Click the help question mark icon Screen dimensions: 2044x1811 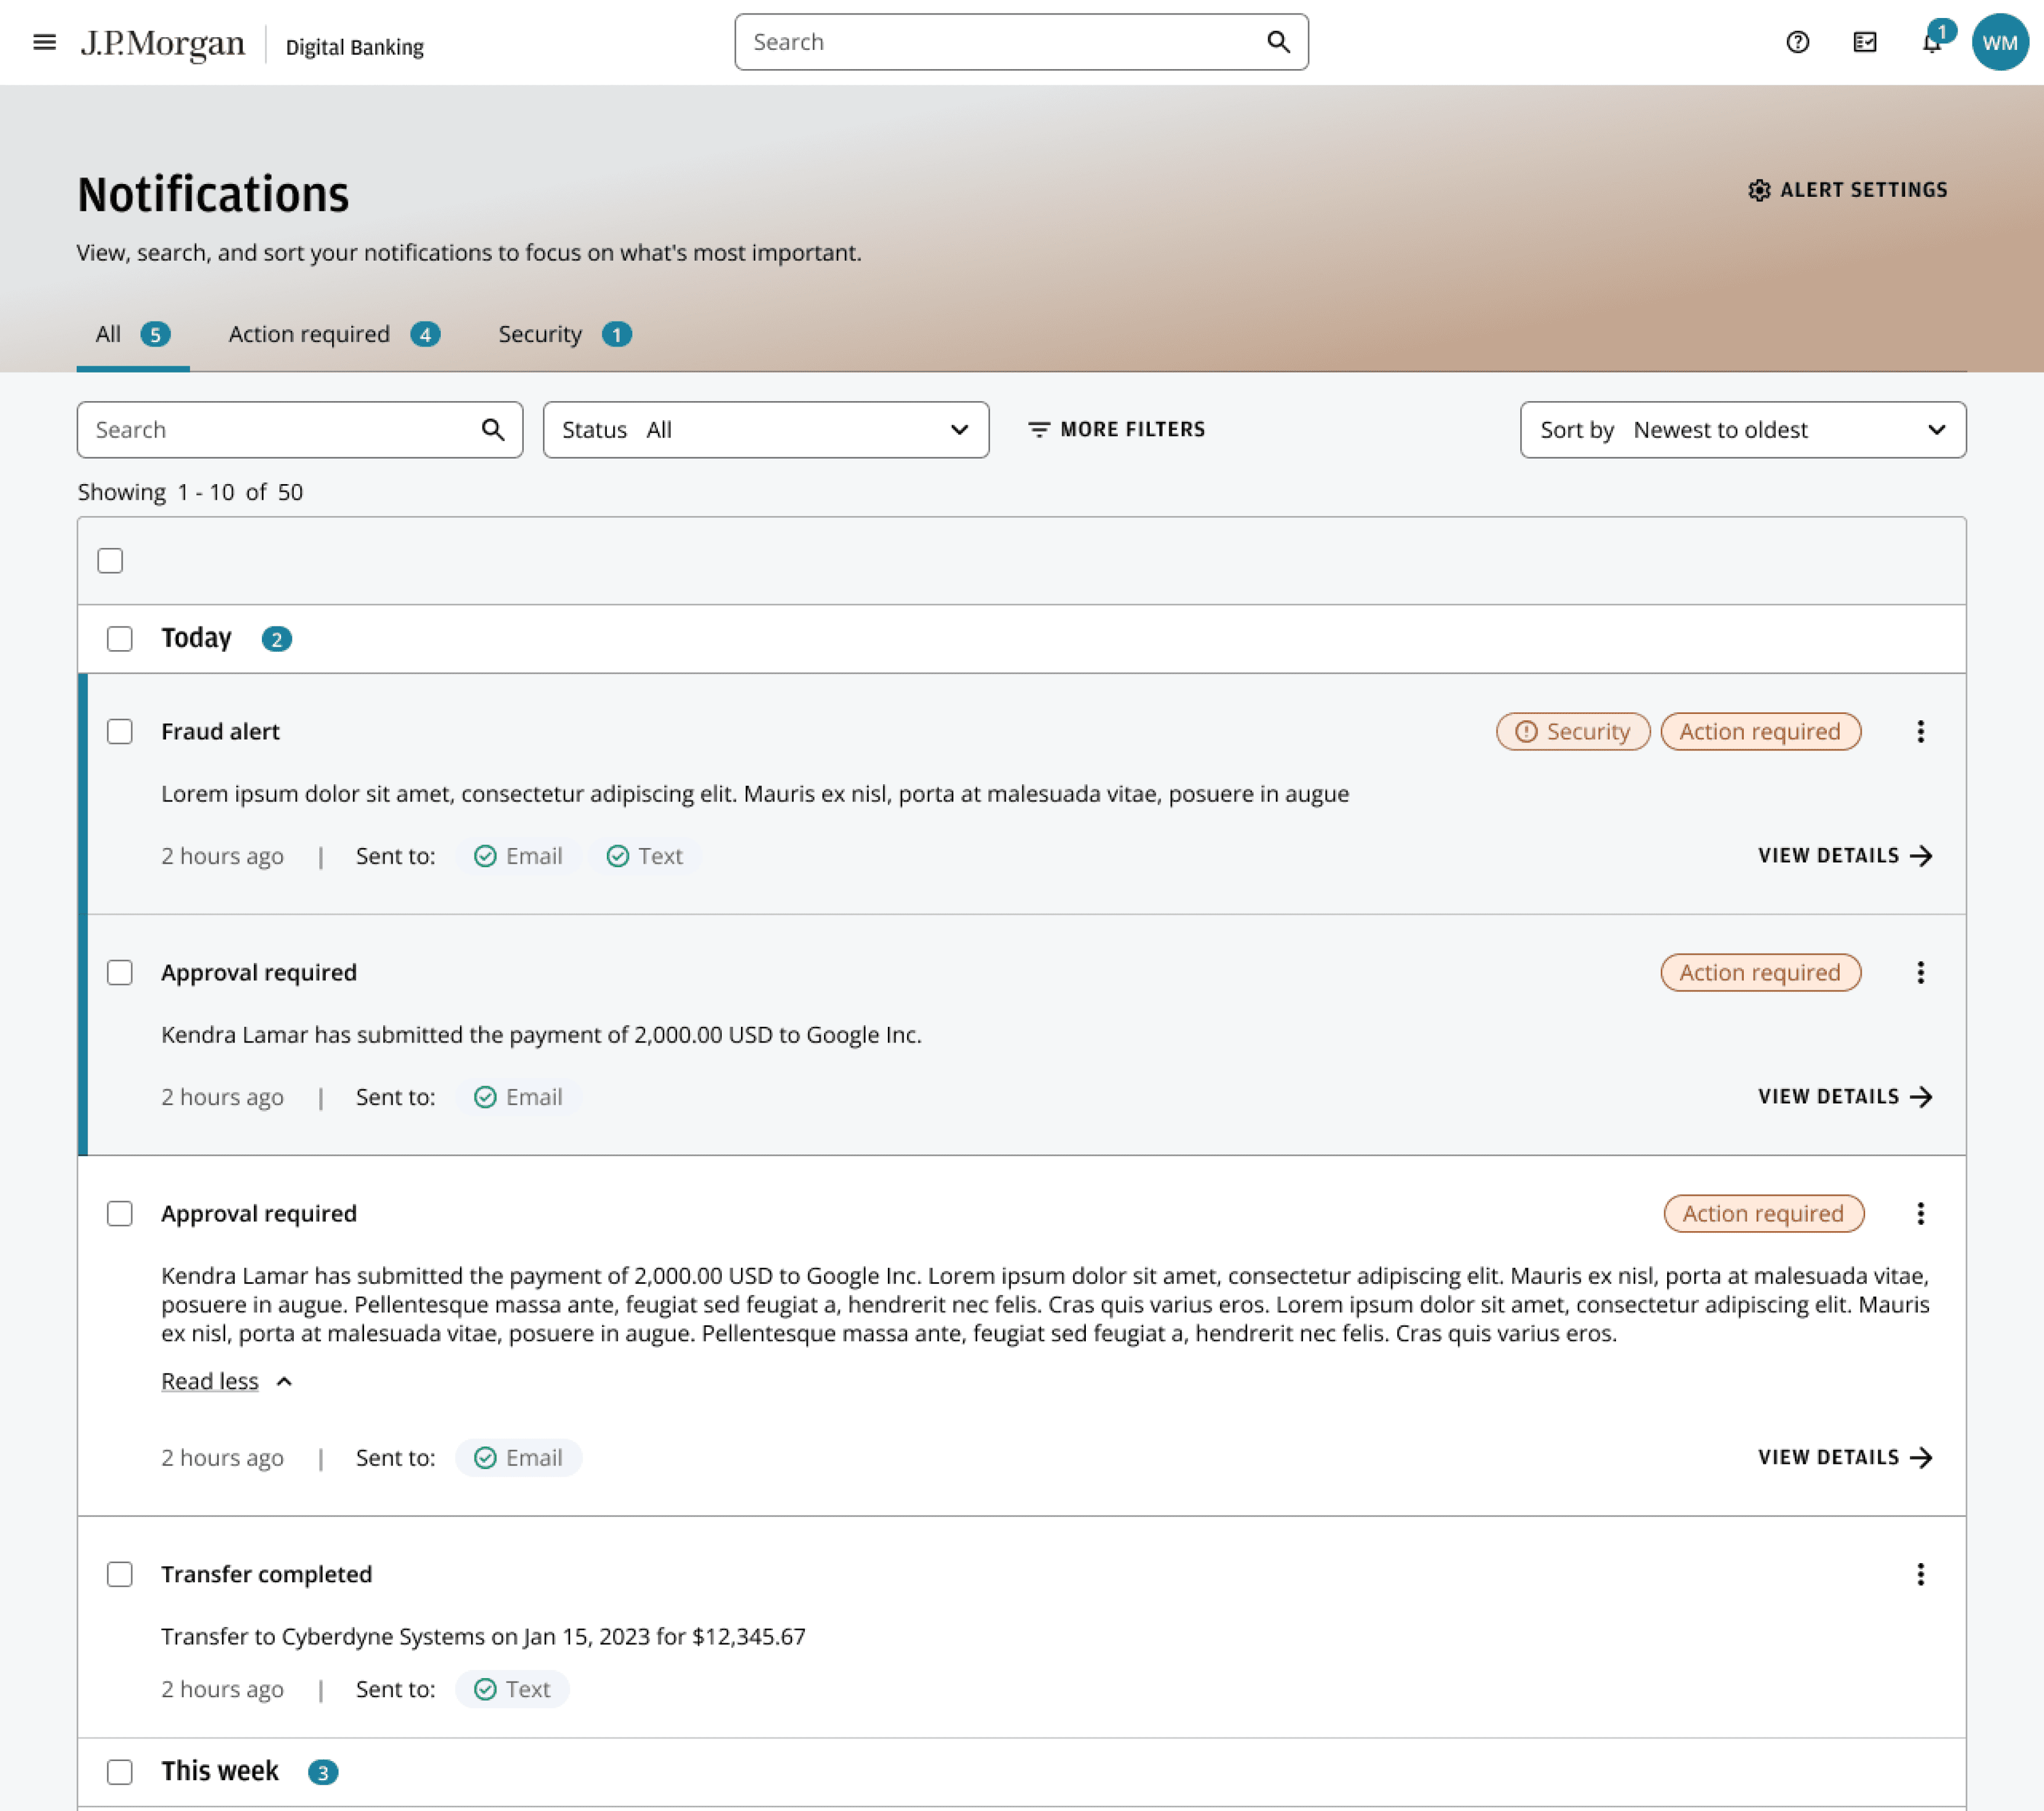(x=1797, y=42)
